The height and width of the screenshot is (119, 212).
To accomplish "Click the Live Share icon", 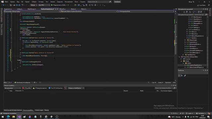I will (x=198, y=5).
